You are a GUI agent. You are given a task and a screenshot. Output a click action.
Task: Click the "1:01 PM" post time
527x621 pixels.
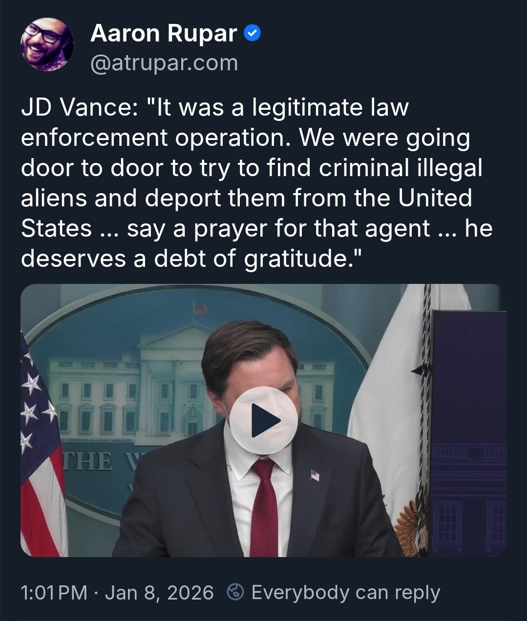(54, 592)
